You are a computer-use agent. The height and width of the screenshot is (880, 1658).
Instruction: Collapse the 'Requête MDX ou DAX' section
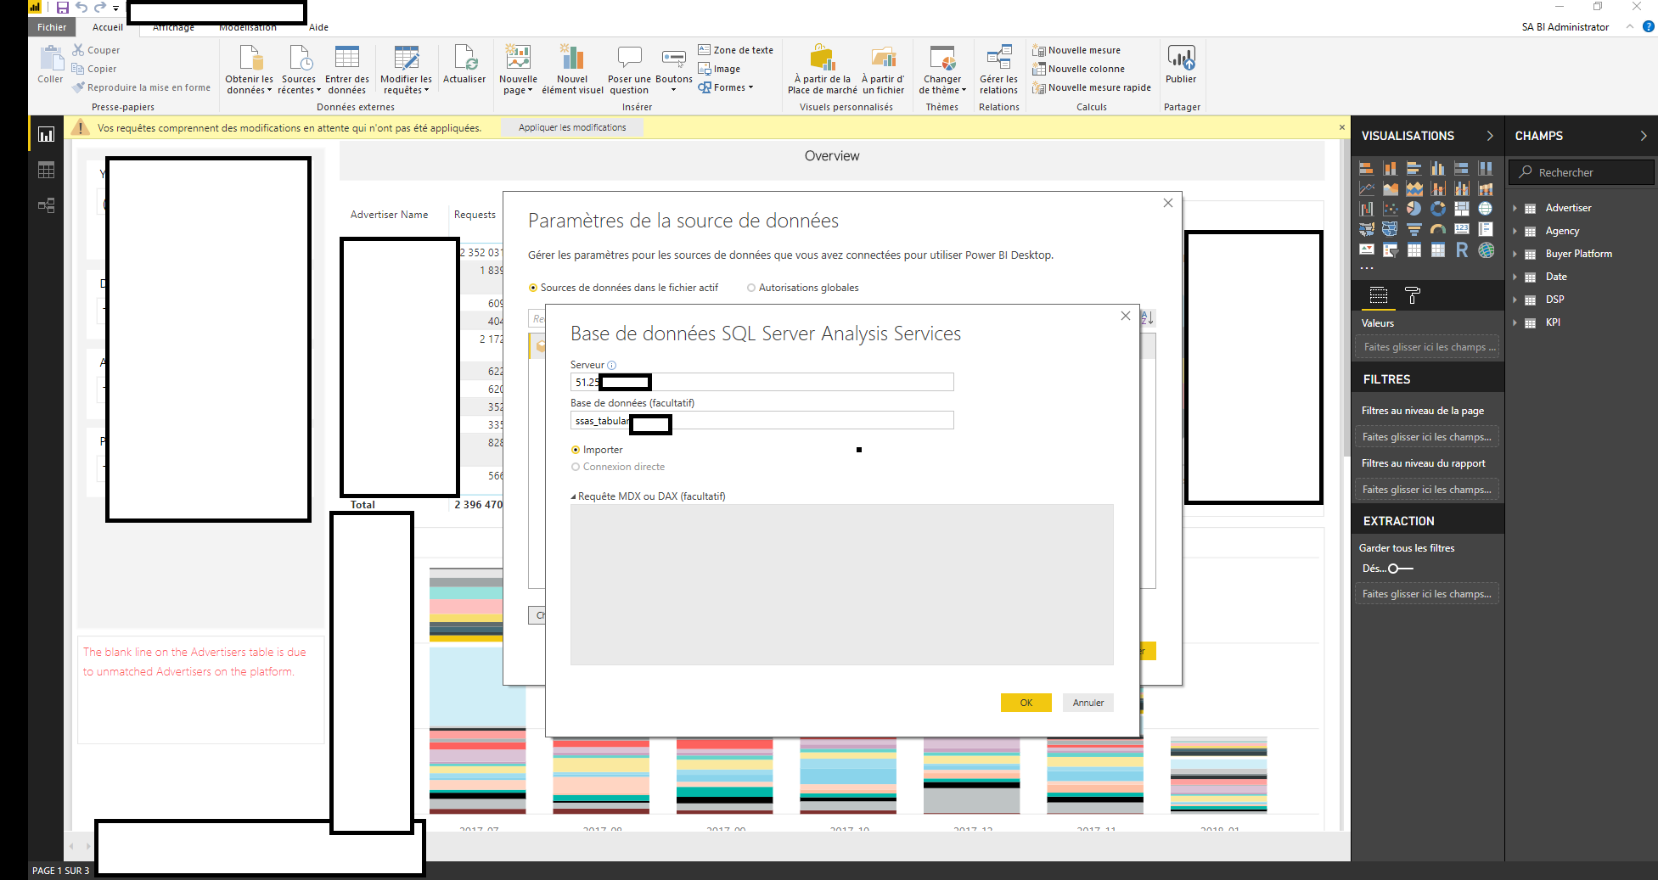click(x=573, y=496)
